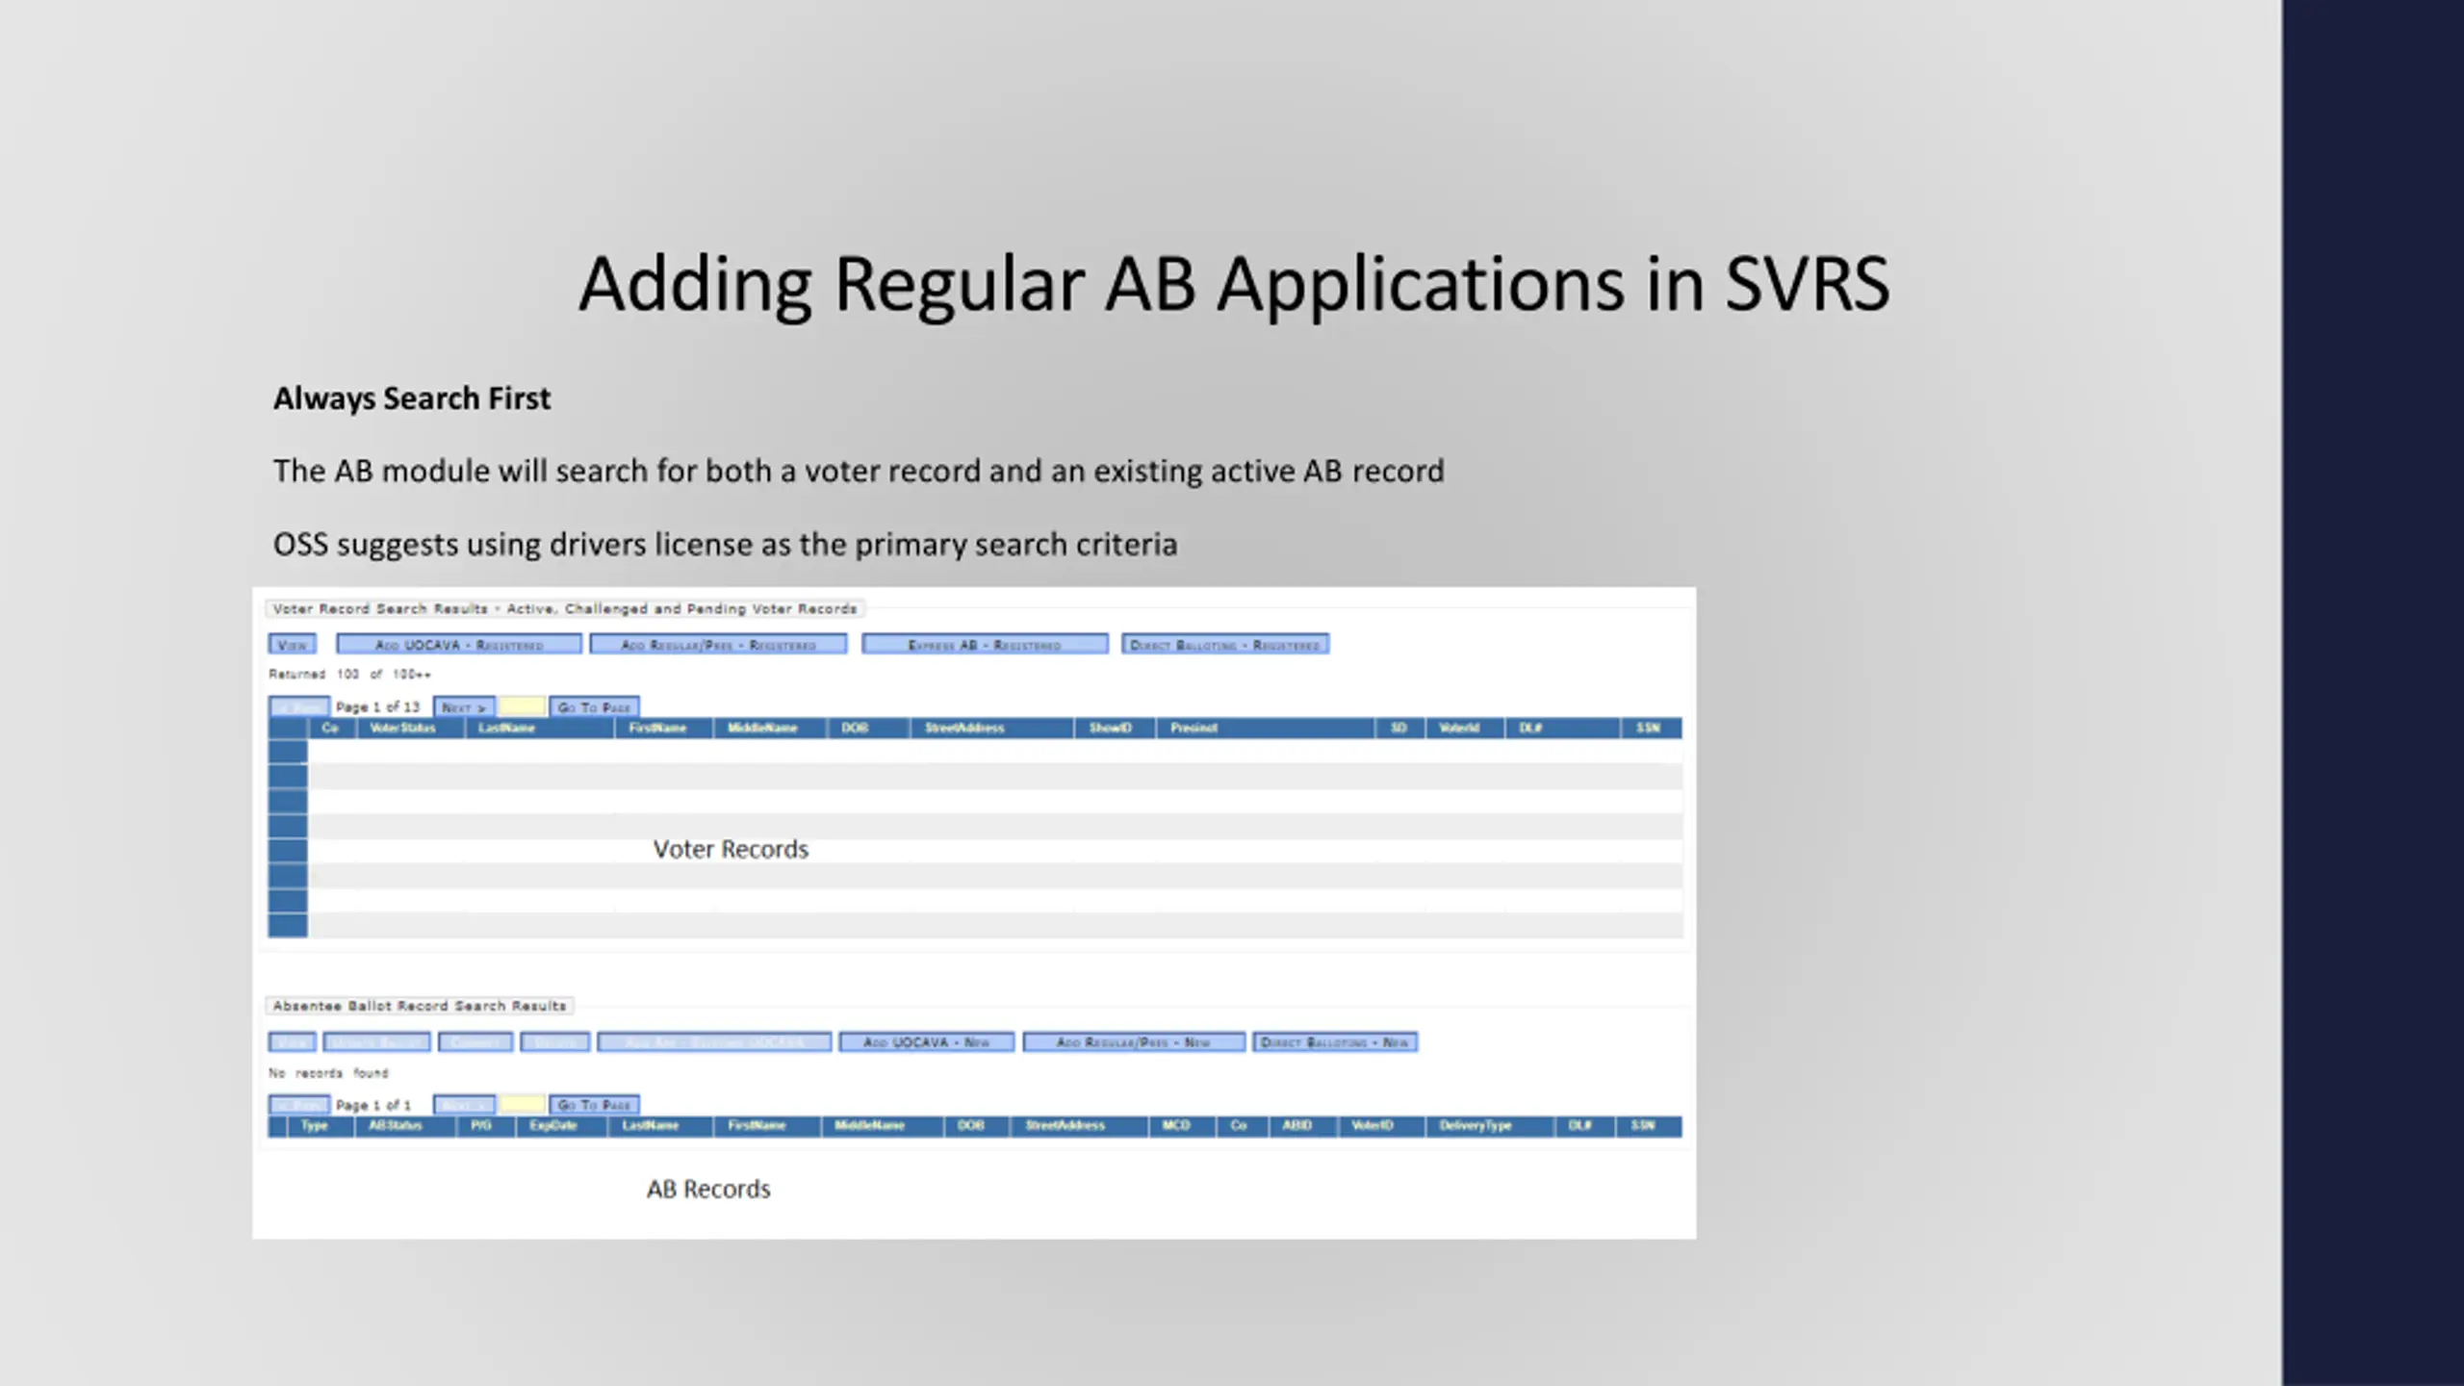Click 'Always Search First' heading
This screenshot has height=1386, width=2464.
(412, 398)
